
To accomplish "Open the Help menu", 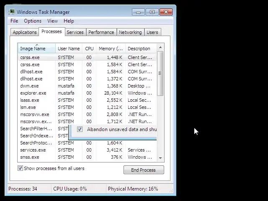I will point(69,21).
